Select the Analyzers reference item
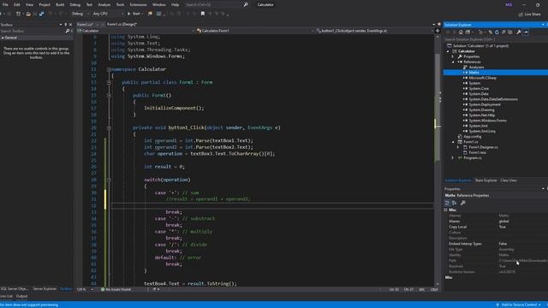Viewport: 548px width, 308px height. 476,67
